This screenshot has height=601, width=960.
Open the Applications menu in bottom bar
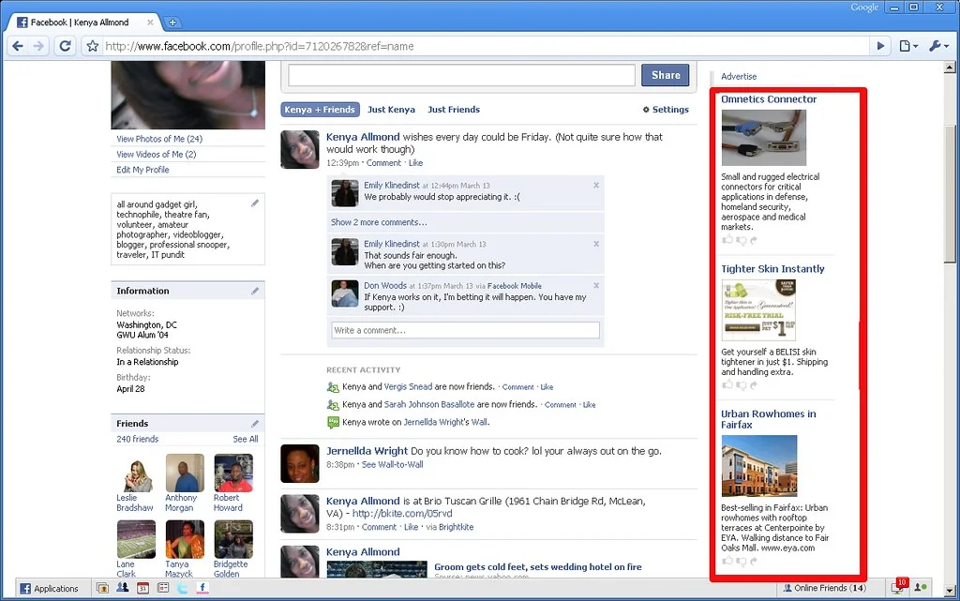pyautogui.click(x=50, y=588)
